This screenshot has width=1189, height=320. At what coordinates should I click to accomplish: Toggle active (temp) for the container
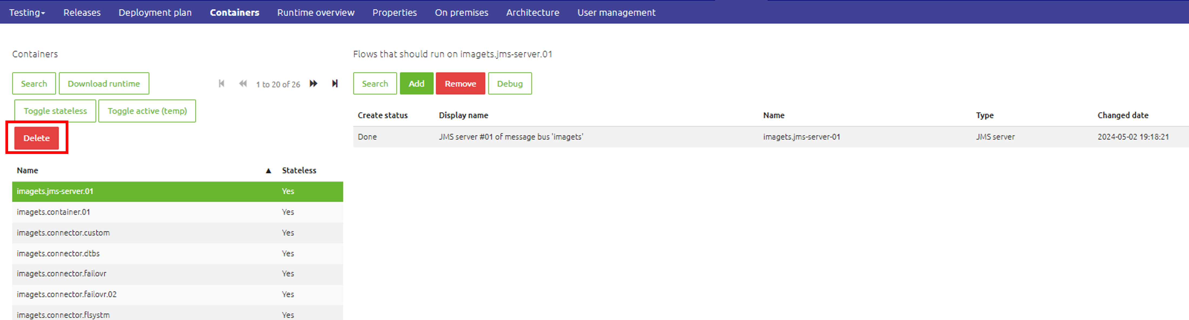[x=147, y=111]
